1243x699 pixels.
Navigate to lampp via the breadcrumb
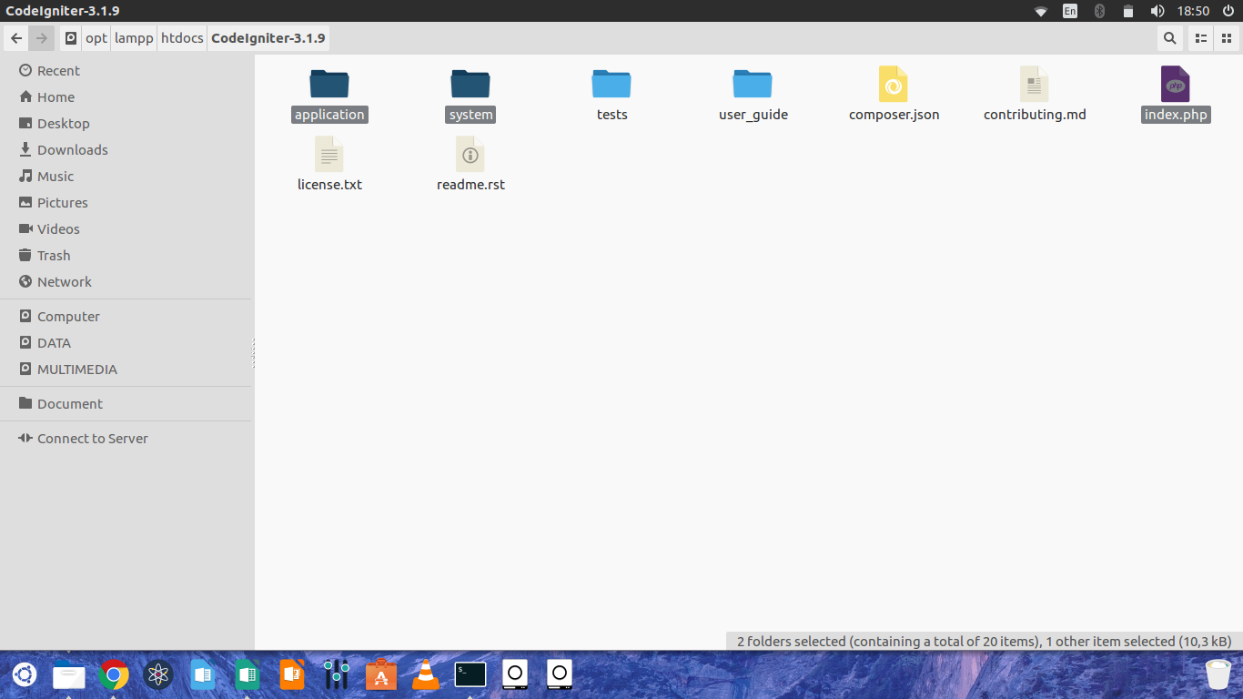tap(134, 37)
